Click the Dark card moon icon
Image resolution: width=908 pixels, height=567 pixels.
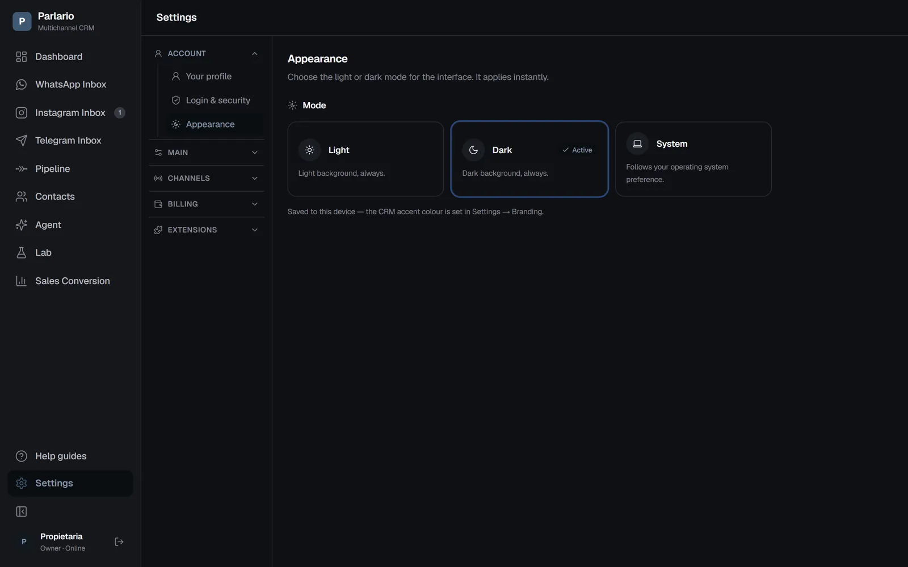[473, 150]
